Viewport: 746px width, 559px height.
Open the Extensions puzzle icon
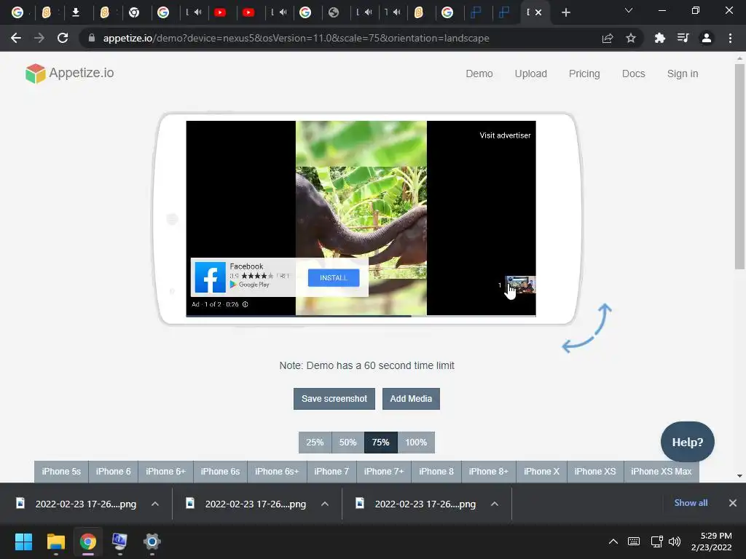click(659, 38)
